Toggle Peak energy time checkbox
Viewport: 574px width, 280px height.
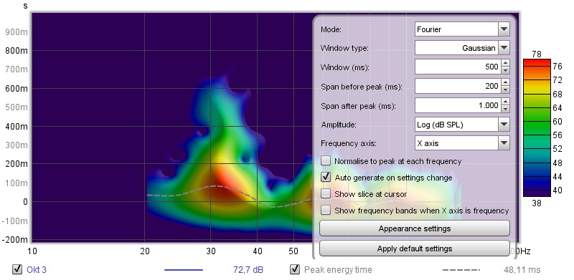coord(295,270)
